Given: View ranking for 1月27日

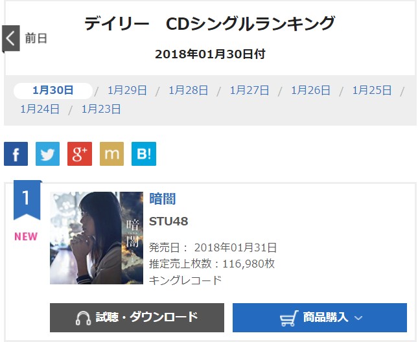Looking at the screenshot, I should tap(250, 91).
